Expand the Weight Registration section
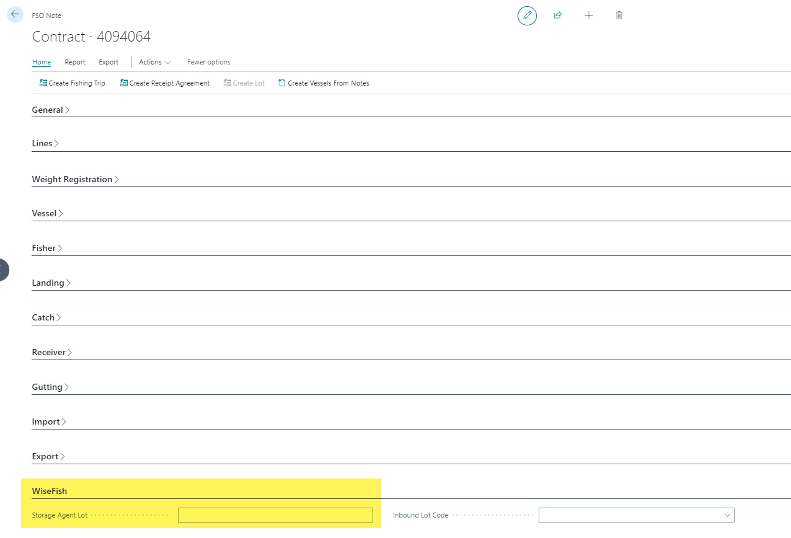This screenshot has height=538, width=791. (x=75, y=179)
